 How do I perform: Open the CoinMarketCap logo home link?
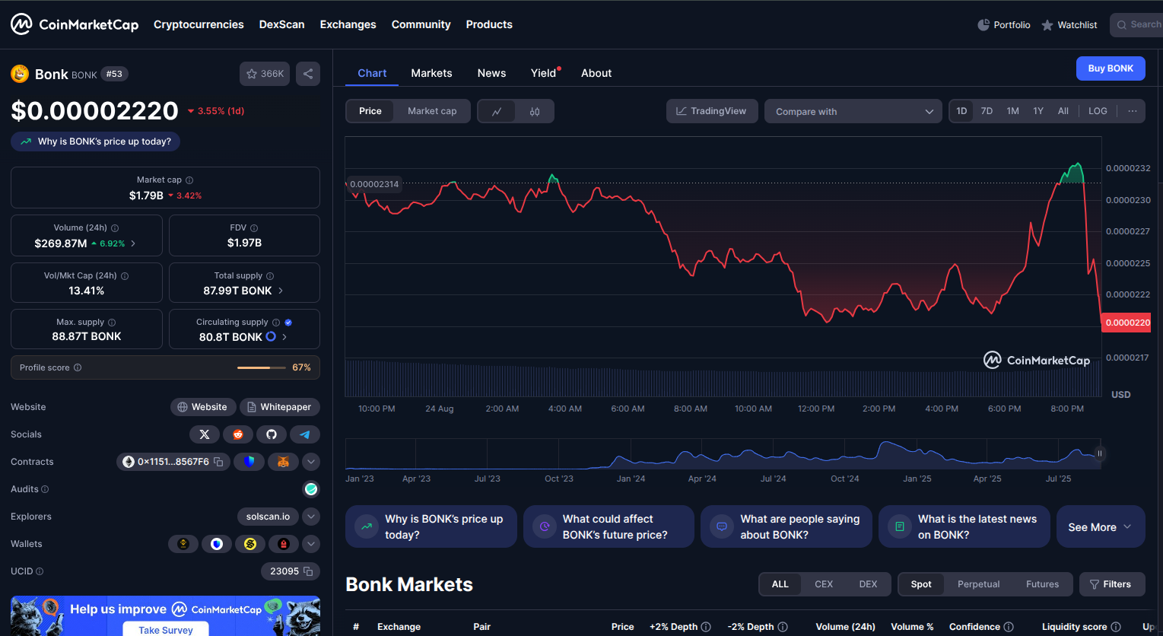coord(75,24)
